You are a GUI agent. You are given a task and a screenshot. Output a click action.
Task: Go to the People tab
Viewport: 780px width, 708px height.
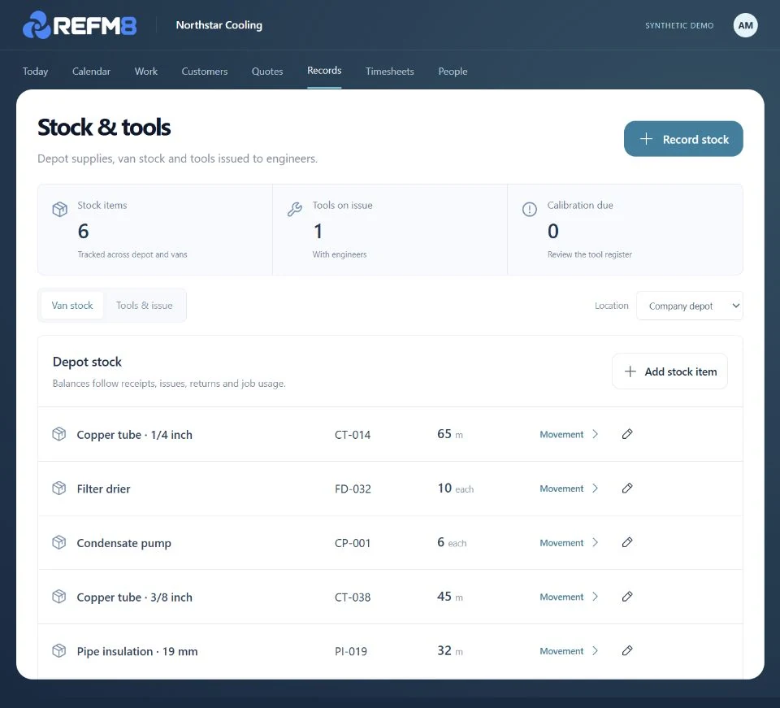[x=453, y=72]
